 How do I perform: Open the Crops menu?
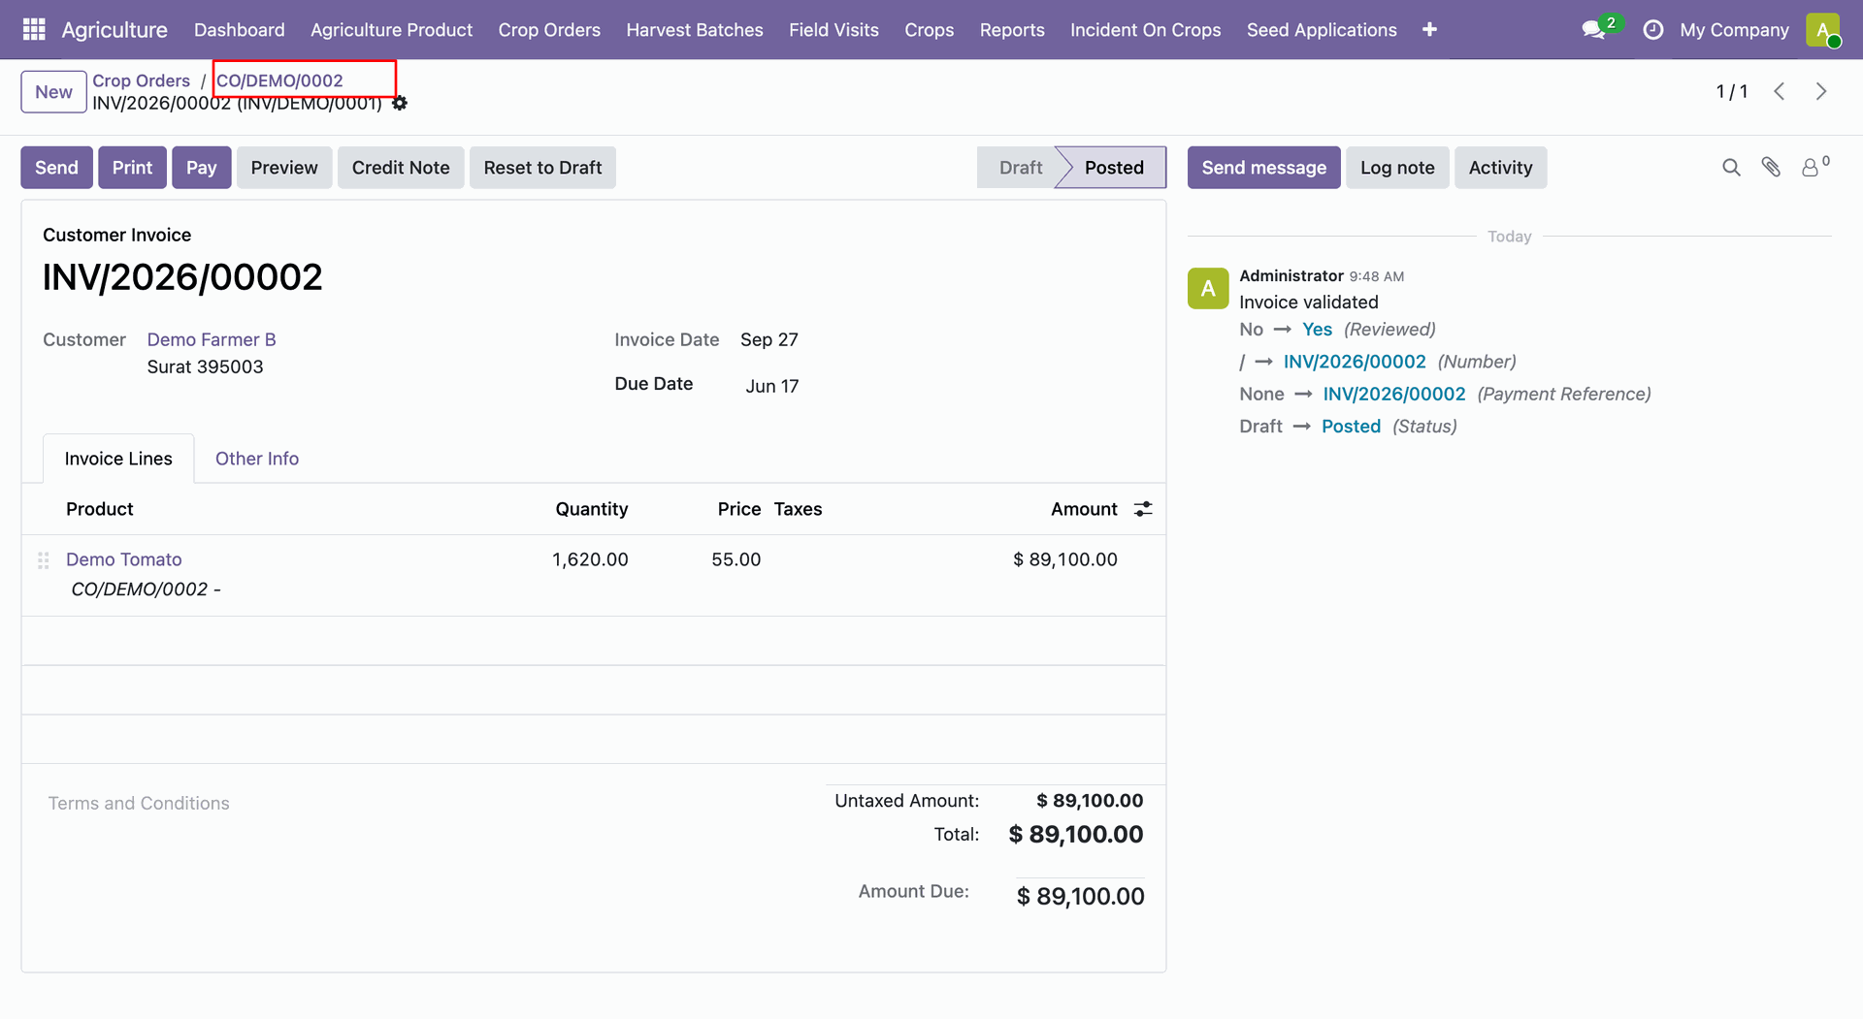pos(930,30)
